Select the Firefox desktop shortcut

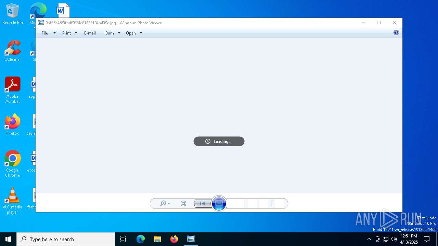[x=13, y=125]
